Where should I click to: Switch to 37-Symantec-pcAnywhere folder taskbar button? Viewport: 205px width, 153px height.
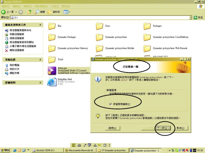[x=113, y=150]
